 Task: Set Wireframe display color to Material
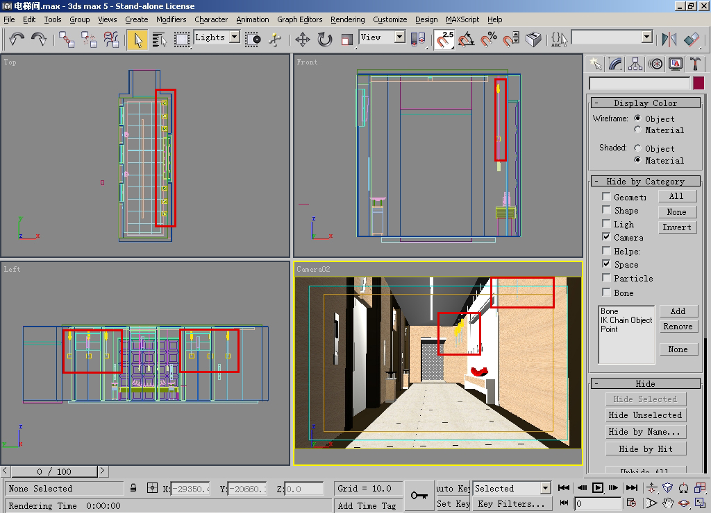pos(637,130)
